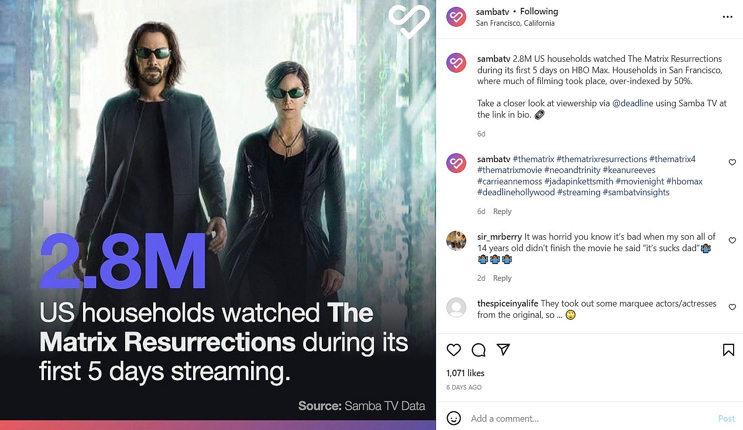The image size is (743, 430).
Task: Open the @deadline mention link
Action: (x=633, y=103)
